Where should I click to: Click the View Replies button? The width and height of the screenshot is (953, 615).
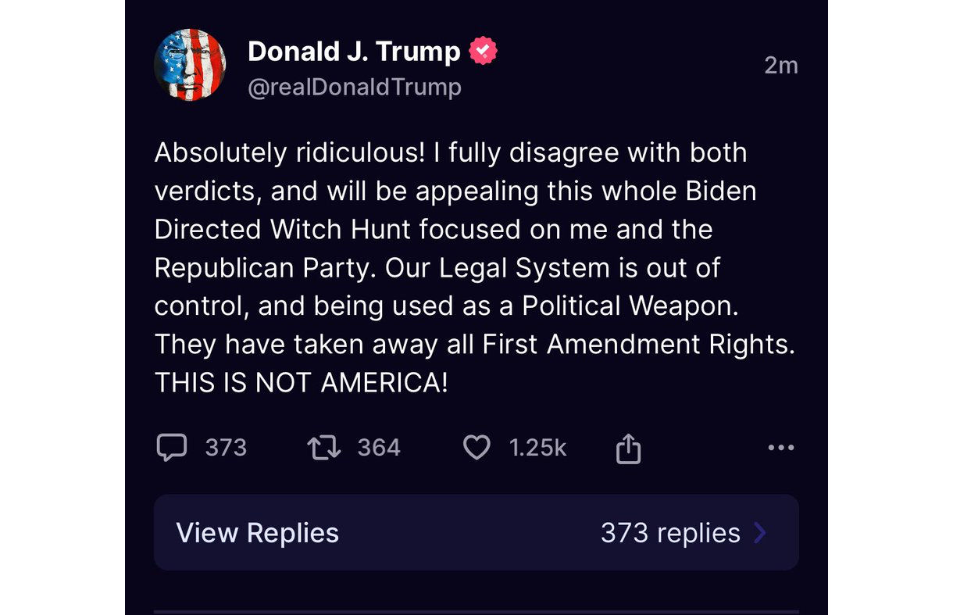coord(258,532)
